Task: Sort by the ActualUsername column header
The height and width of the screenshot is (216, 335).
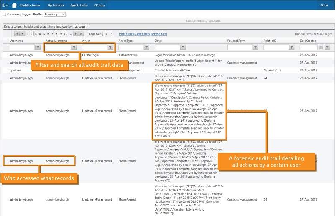Action: click(57, 41)
